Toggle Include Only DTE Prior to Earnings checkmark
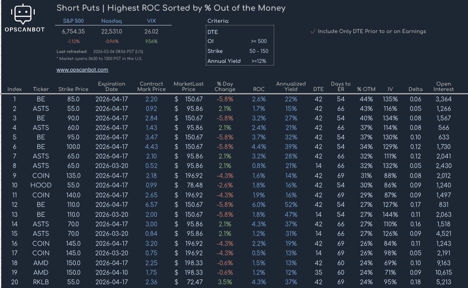 pos(313,31)
